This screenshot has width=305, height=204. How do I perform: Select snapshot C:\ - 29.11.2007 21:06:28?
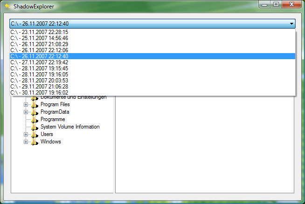[x=152, y=86]
